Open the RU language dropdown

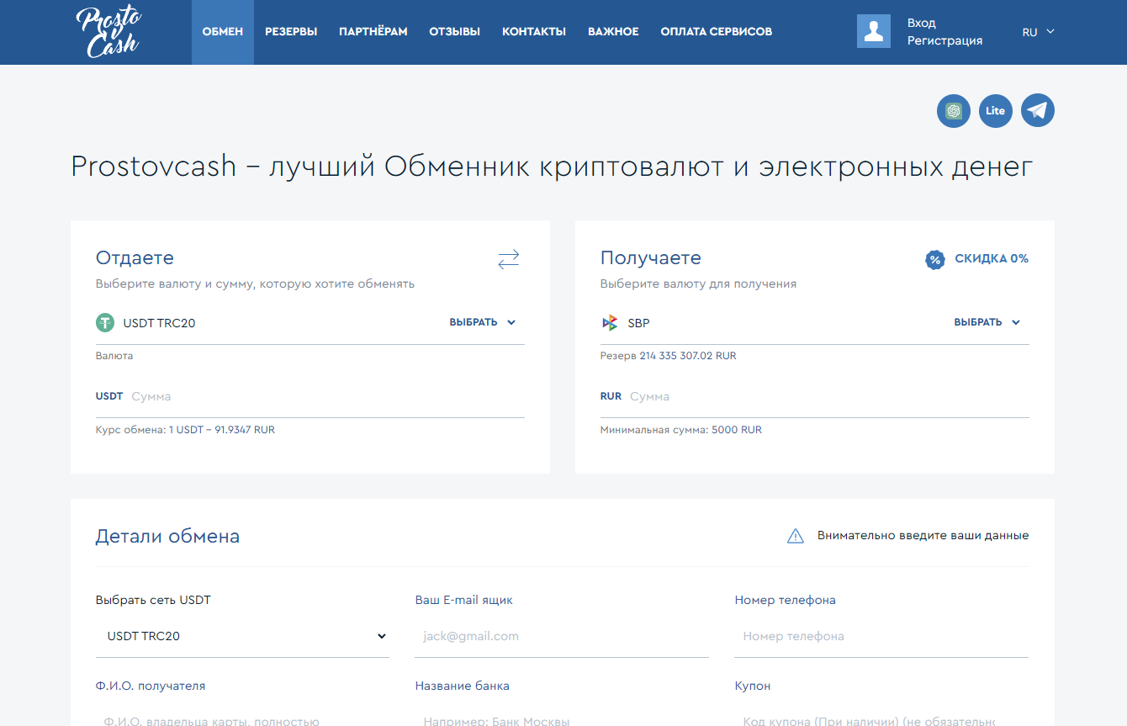click(1038, 32)
